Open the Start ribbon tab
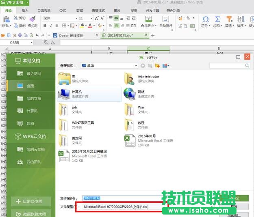The image size is (254, 217). click(x=8, y=11)
